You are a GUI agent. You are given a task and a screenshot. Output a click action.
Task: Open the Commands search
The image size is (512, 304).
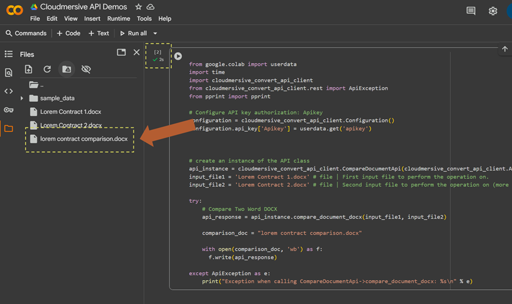26,33
